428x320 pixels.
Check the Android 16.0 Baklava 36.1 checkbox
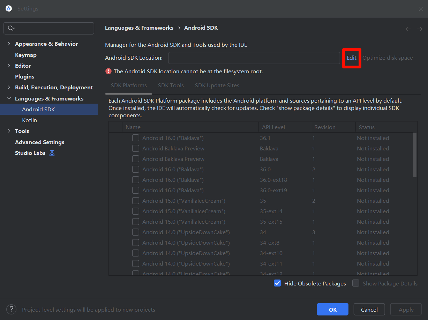[x=136, y=138]
